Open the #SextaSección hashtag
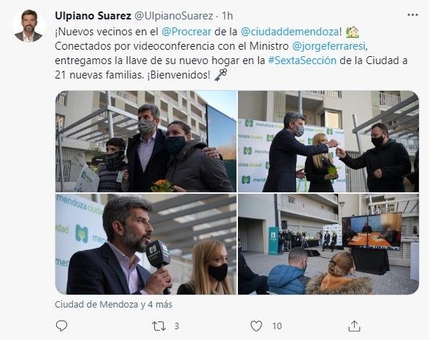 pyautogui.click(x=302, y=61)
